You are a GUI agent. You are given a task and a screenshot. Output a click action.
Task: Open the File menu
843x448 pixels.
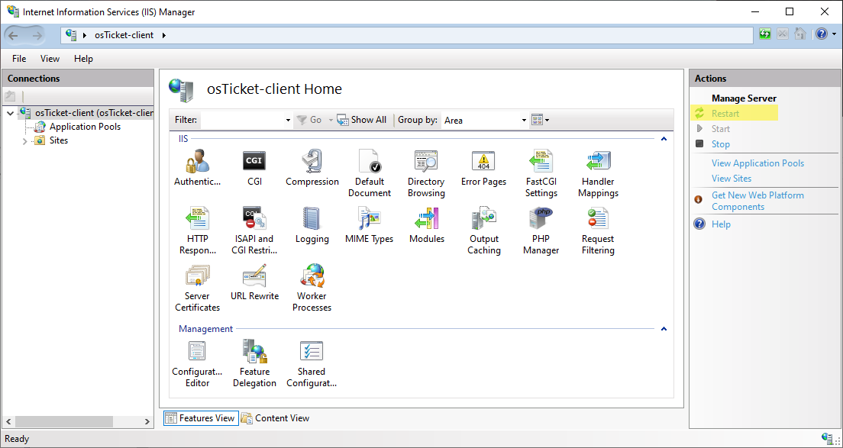pos(19,59)
